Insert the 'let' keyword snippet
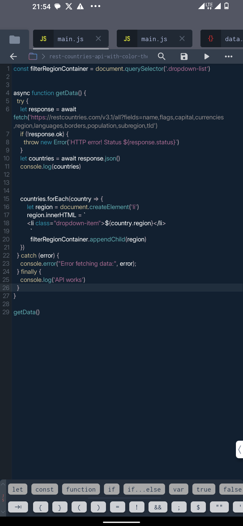The height and width of the screenshot is (526, 243). [18, 489]
